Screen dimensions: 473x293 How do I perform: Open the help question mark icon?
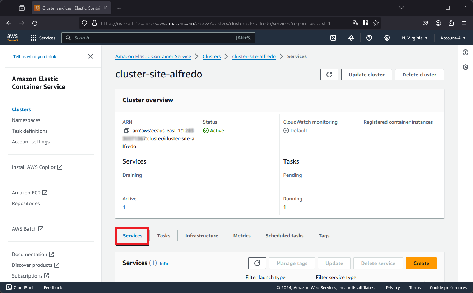point(369,38)
